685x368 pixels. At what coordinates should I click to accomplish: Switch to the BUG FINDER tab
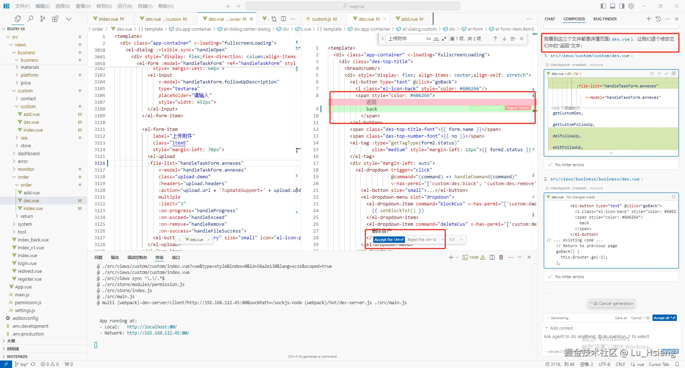(605, 19)
